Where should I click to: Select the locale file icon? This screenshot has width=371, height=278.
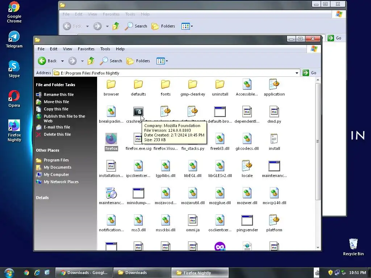pos(247,166)
